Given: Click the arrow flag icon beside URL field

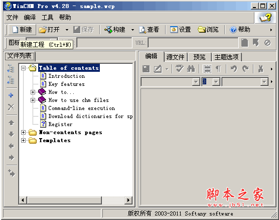Looking at the screenshot, I should coord(256,43).
